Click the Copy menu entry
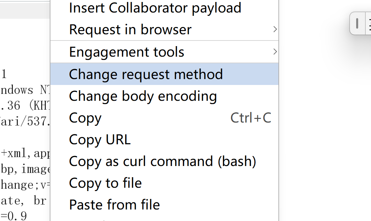Viewport: 371px width, 221px height. pyautogui.click(x=85, y=118)
